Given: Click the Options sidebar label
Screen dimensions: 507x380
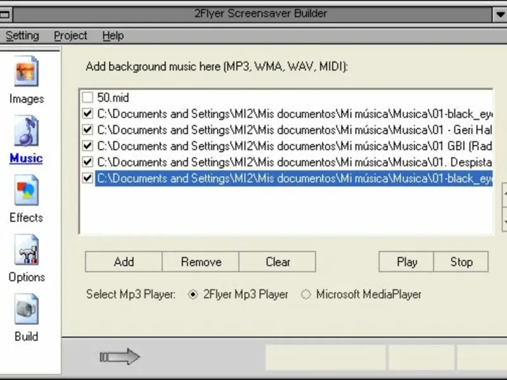Looking at the screenshot, I should click(x=27, y=277).
